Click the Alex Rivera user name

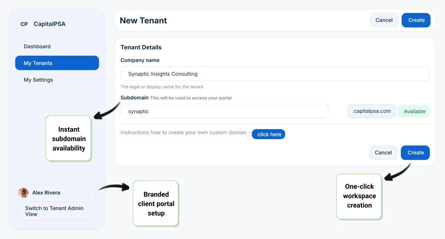46,193
